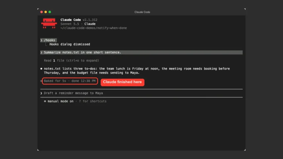Select the version number v2.1.312
283x159 pixels.
(x=90, y=20)
